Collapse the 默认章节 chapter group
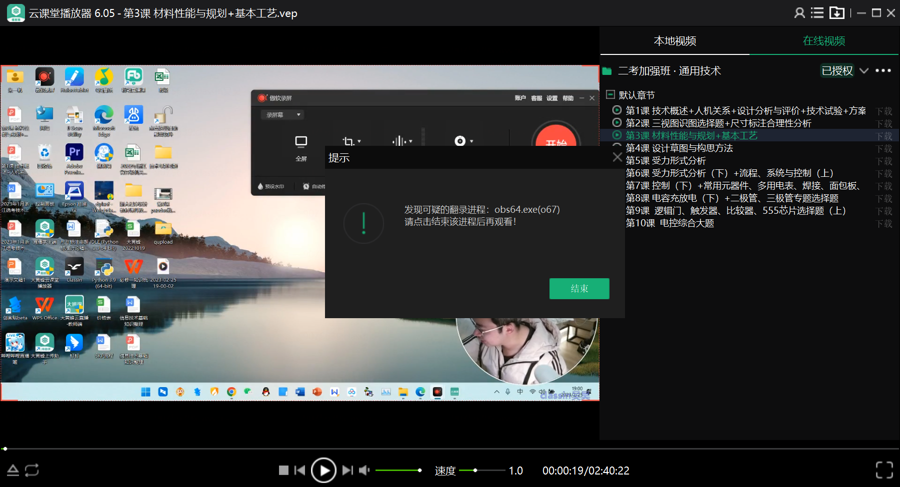 [x=610, y=94]
